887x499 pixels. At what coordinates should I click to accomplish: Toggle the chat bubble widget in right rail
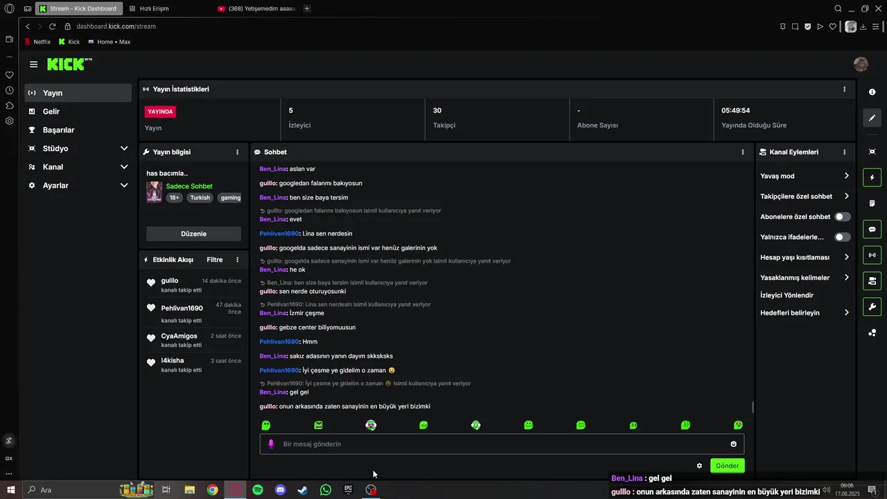(x=872, y=229)
